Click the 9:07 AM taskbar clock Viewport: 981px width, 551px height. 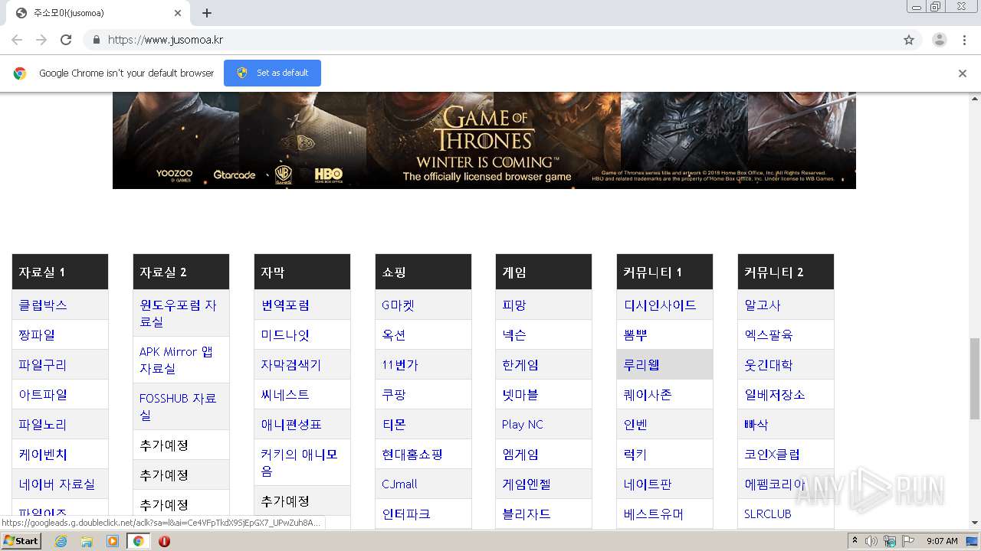[x=942, y=541]
